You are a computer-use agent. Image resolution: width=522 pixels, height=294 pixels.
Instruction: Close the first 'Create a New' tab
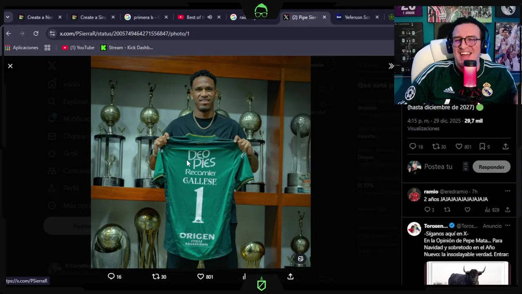coord(60,17)
